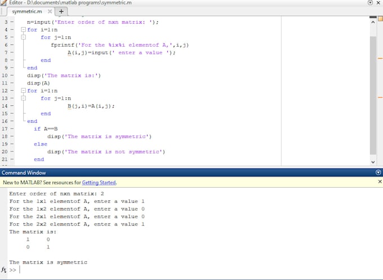Set breakpoint dash at line 18
Image resolution: width=383 pixels, height=280 pixels.
click(12, 136)
